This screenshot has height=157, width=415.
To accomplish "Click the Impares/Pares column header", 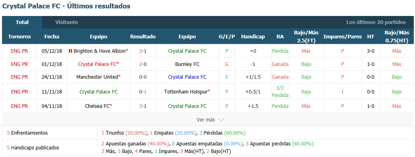I will click(x=343, y=37).
